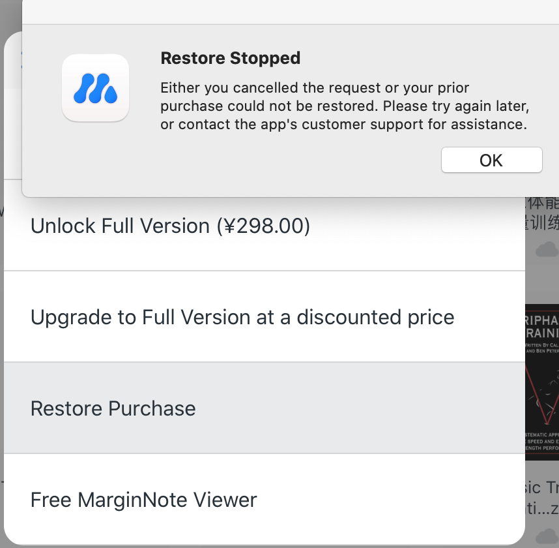Open the Triphasic Training book cover
559x548 pixels.
tap(542, 382)
